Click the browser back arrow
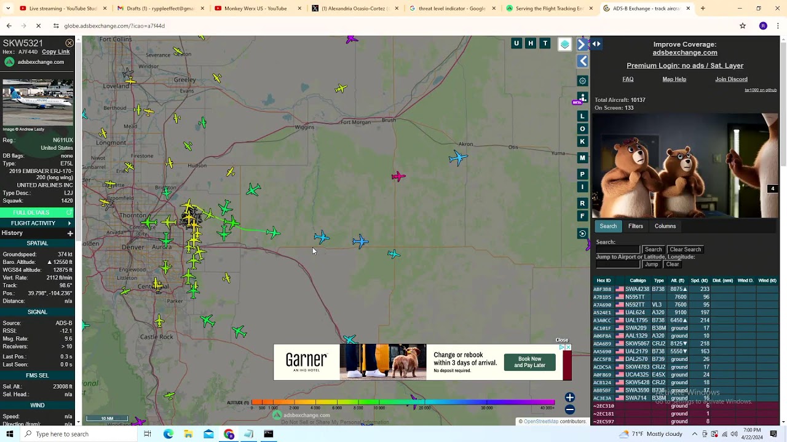Image resolution: width=787 pixels, height=442 pixels. point(9,26)
